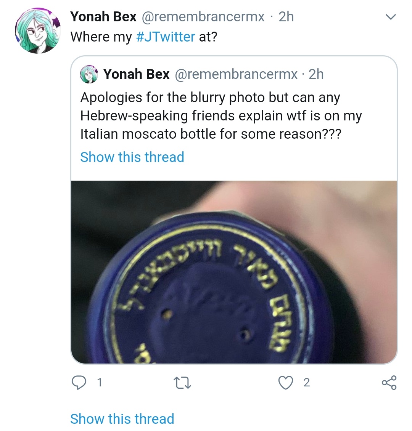Screen dimensions: 412x431
Task: Click the like count number 2
Action: (x=307, y=383)
